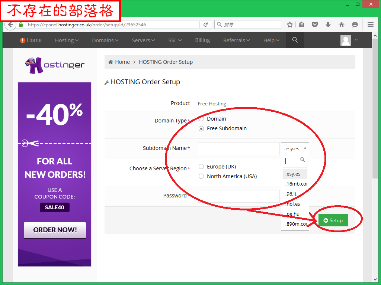Screen dimensions: 381x285
Task: Reload the page with the refresh icon
Action: tap(205, 25)
